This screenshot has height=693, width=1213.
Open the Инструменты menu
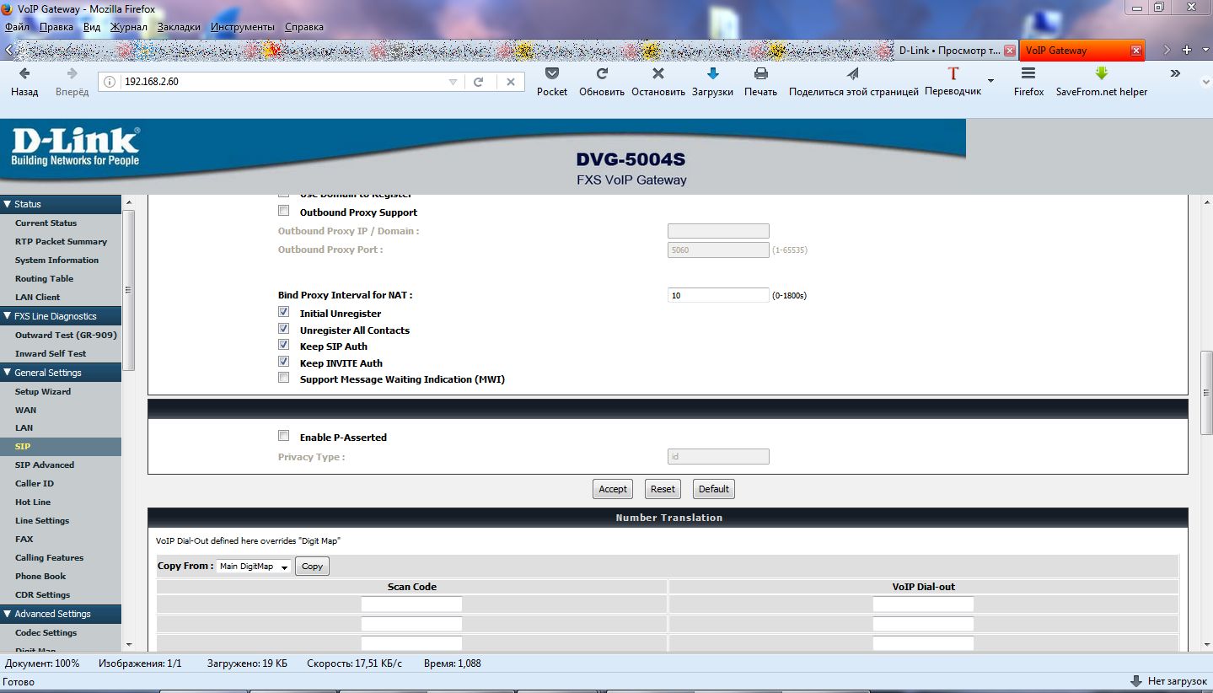point(243,27)
